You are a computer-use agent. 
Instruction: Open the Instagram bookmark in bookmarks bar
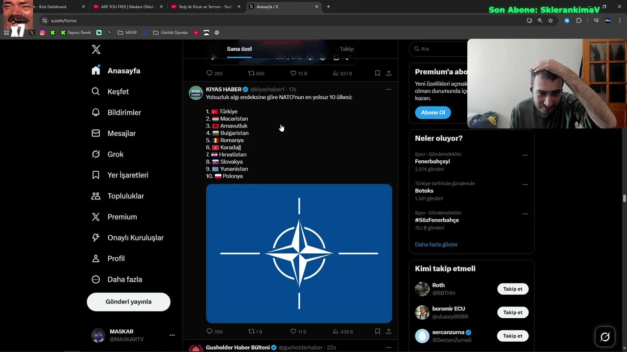(42, 33)
